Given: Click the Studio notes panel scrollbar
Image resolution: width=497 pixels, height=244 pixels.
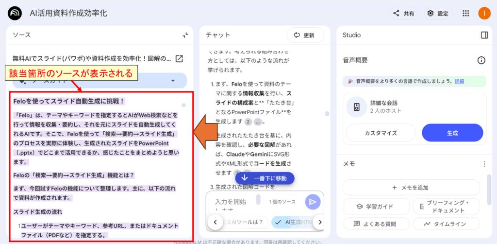Looking at the screenshot, I should [x=490, y=190].
